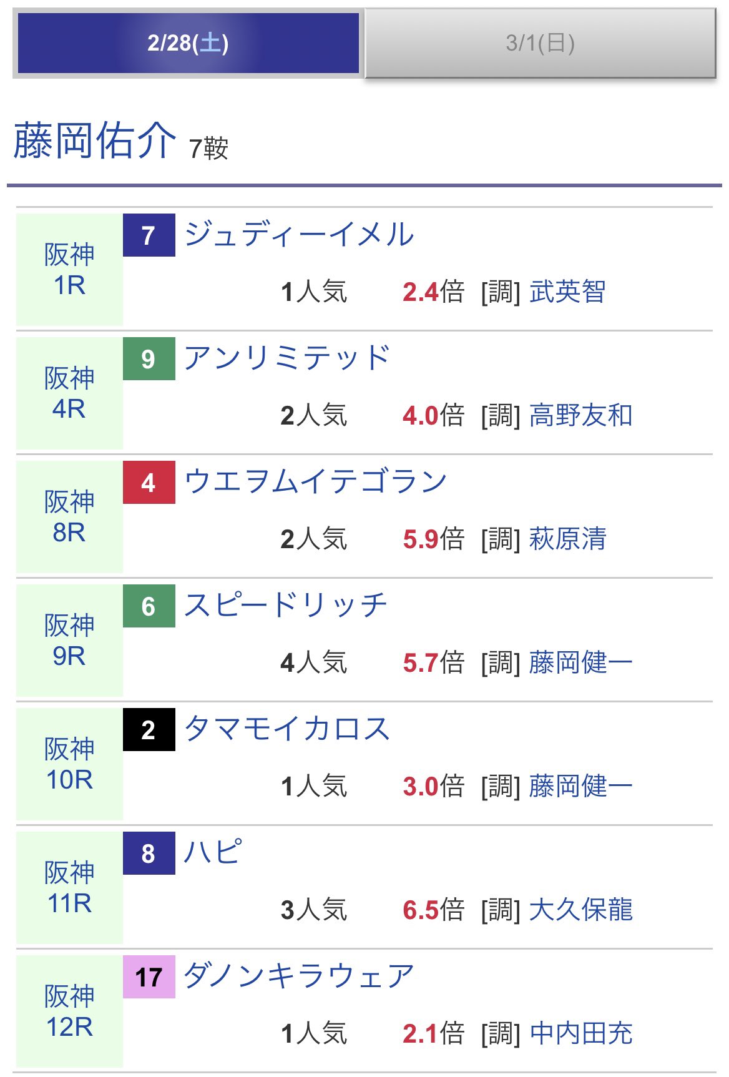This screenshot has height=1077, width=729.
Task: Open trainer 萩原清 profile
Action: tap(567, 539)
